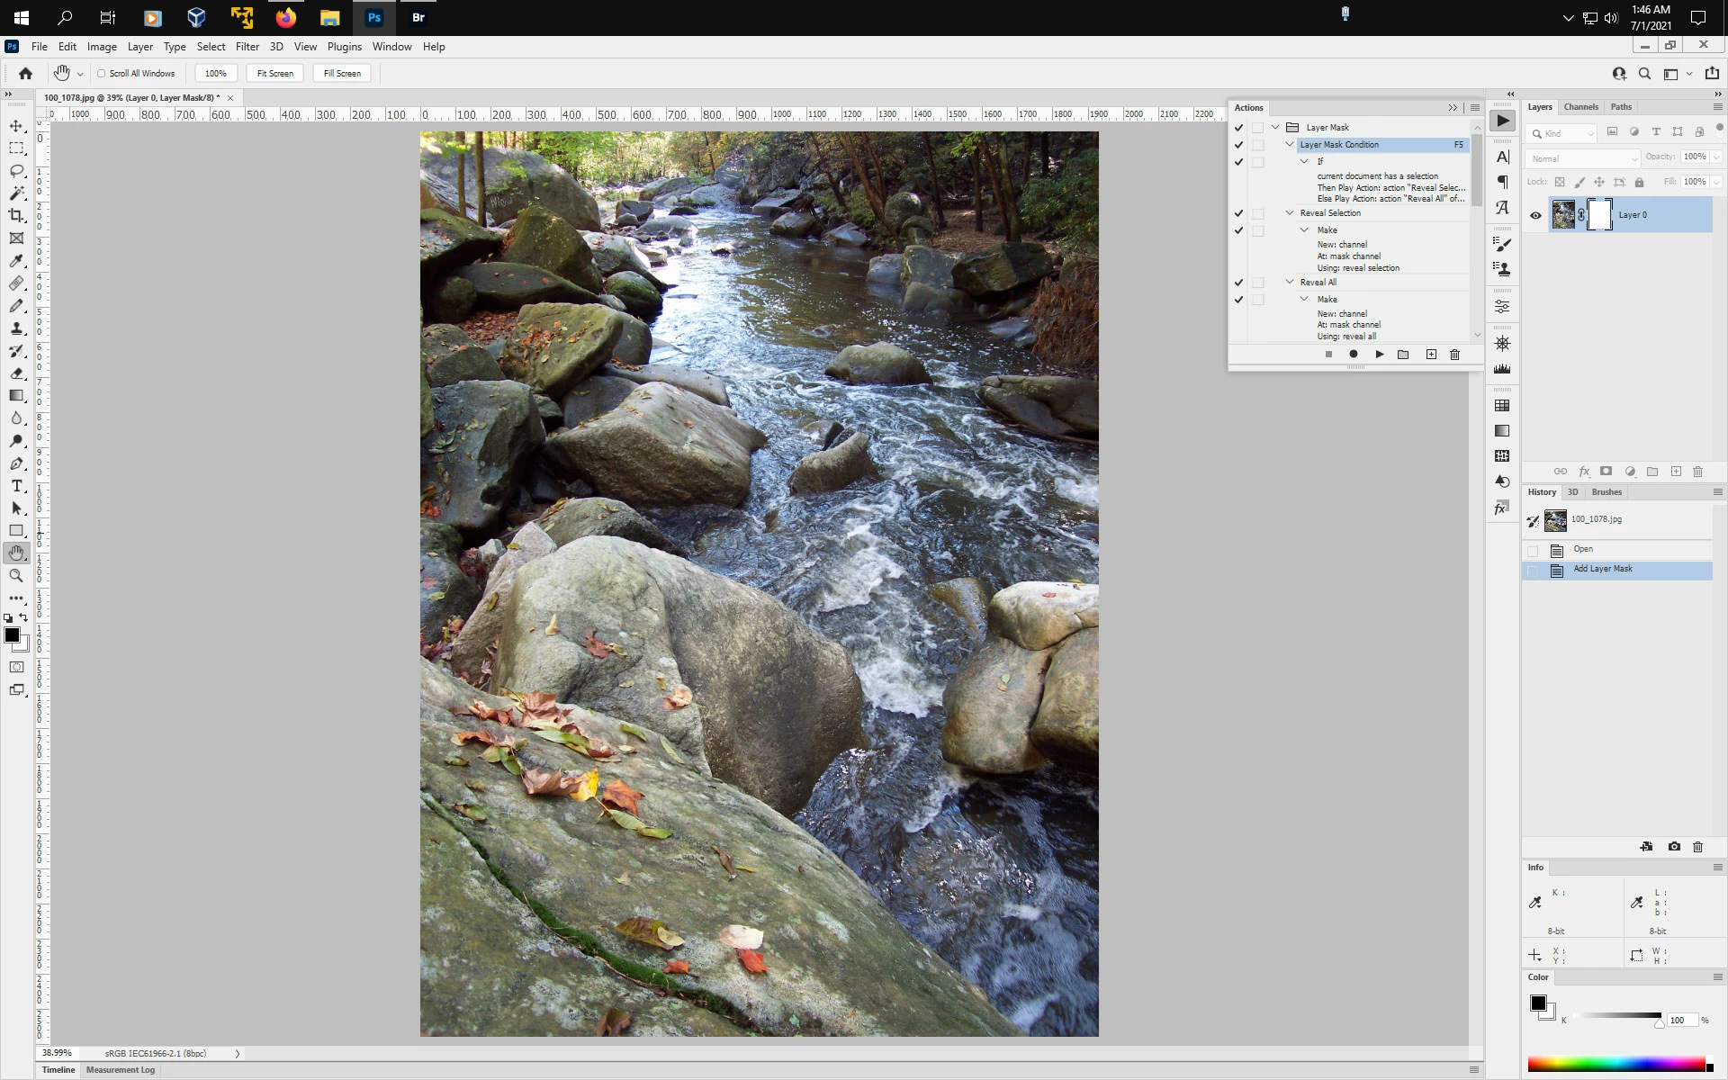Toggle checkmark for Reveal All action
1728x1080 pixels.
coord(1238,283)
